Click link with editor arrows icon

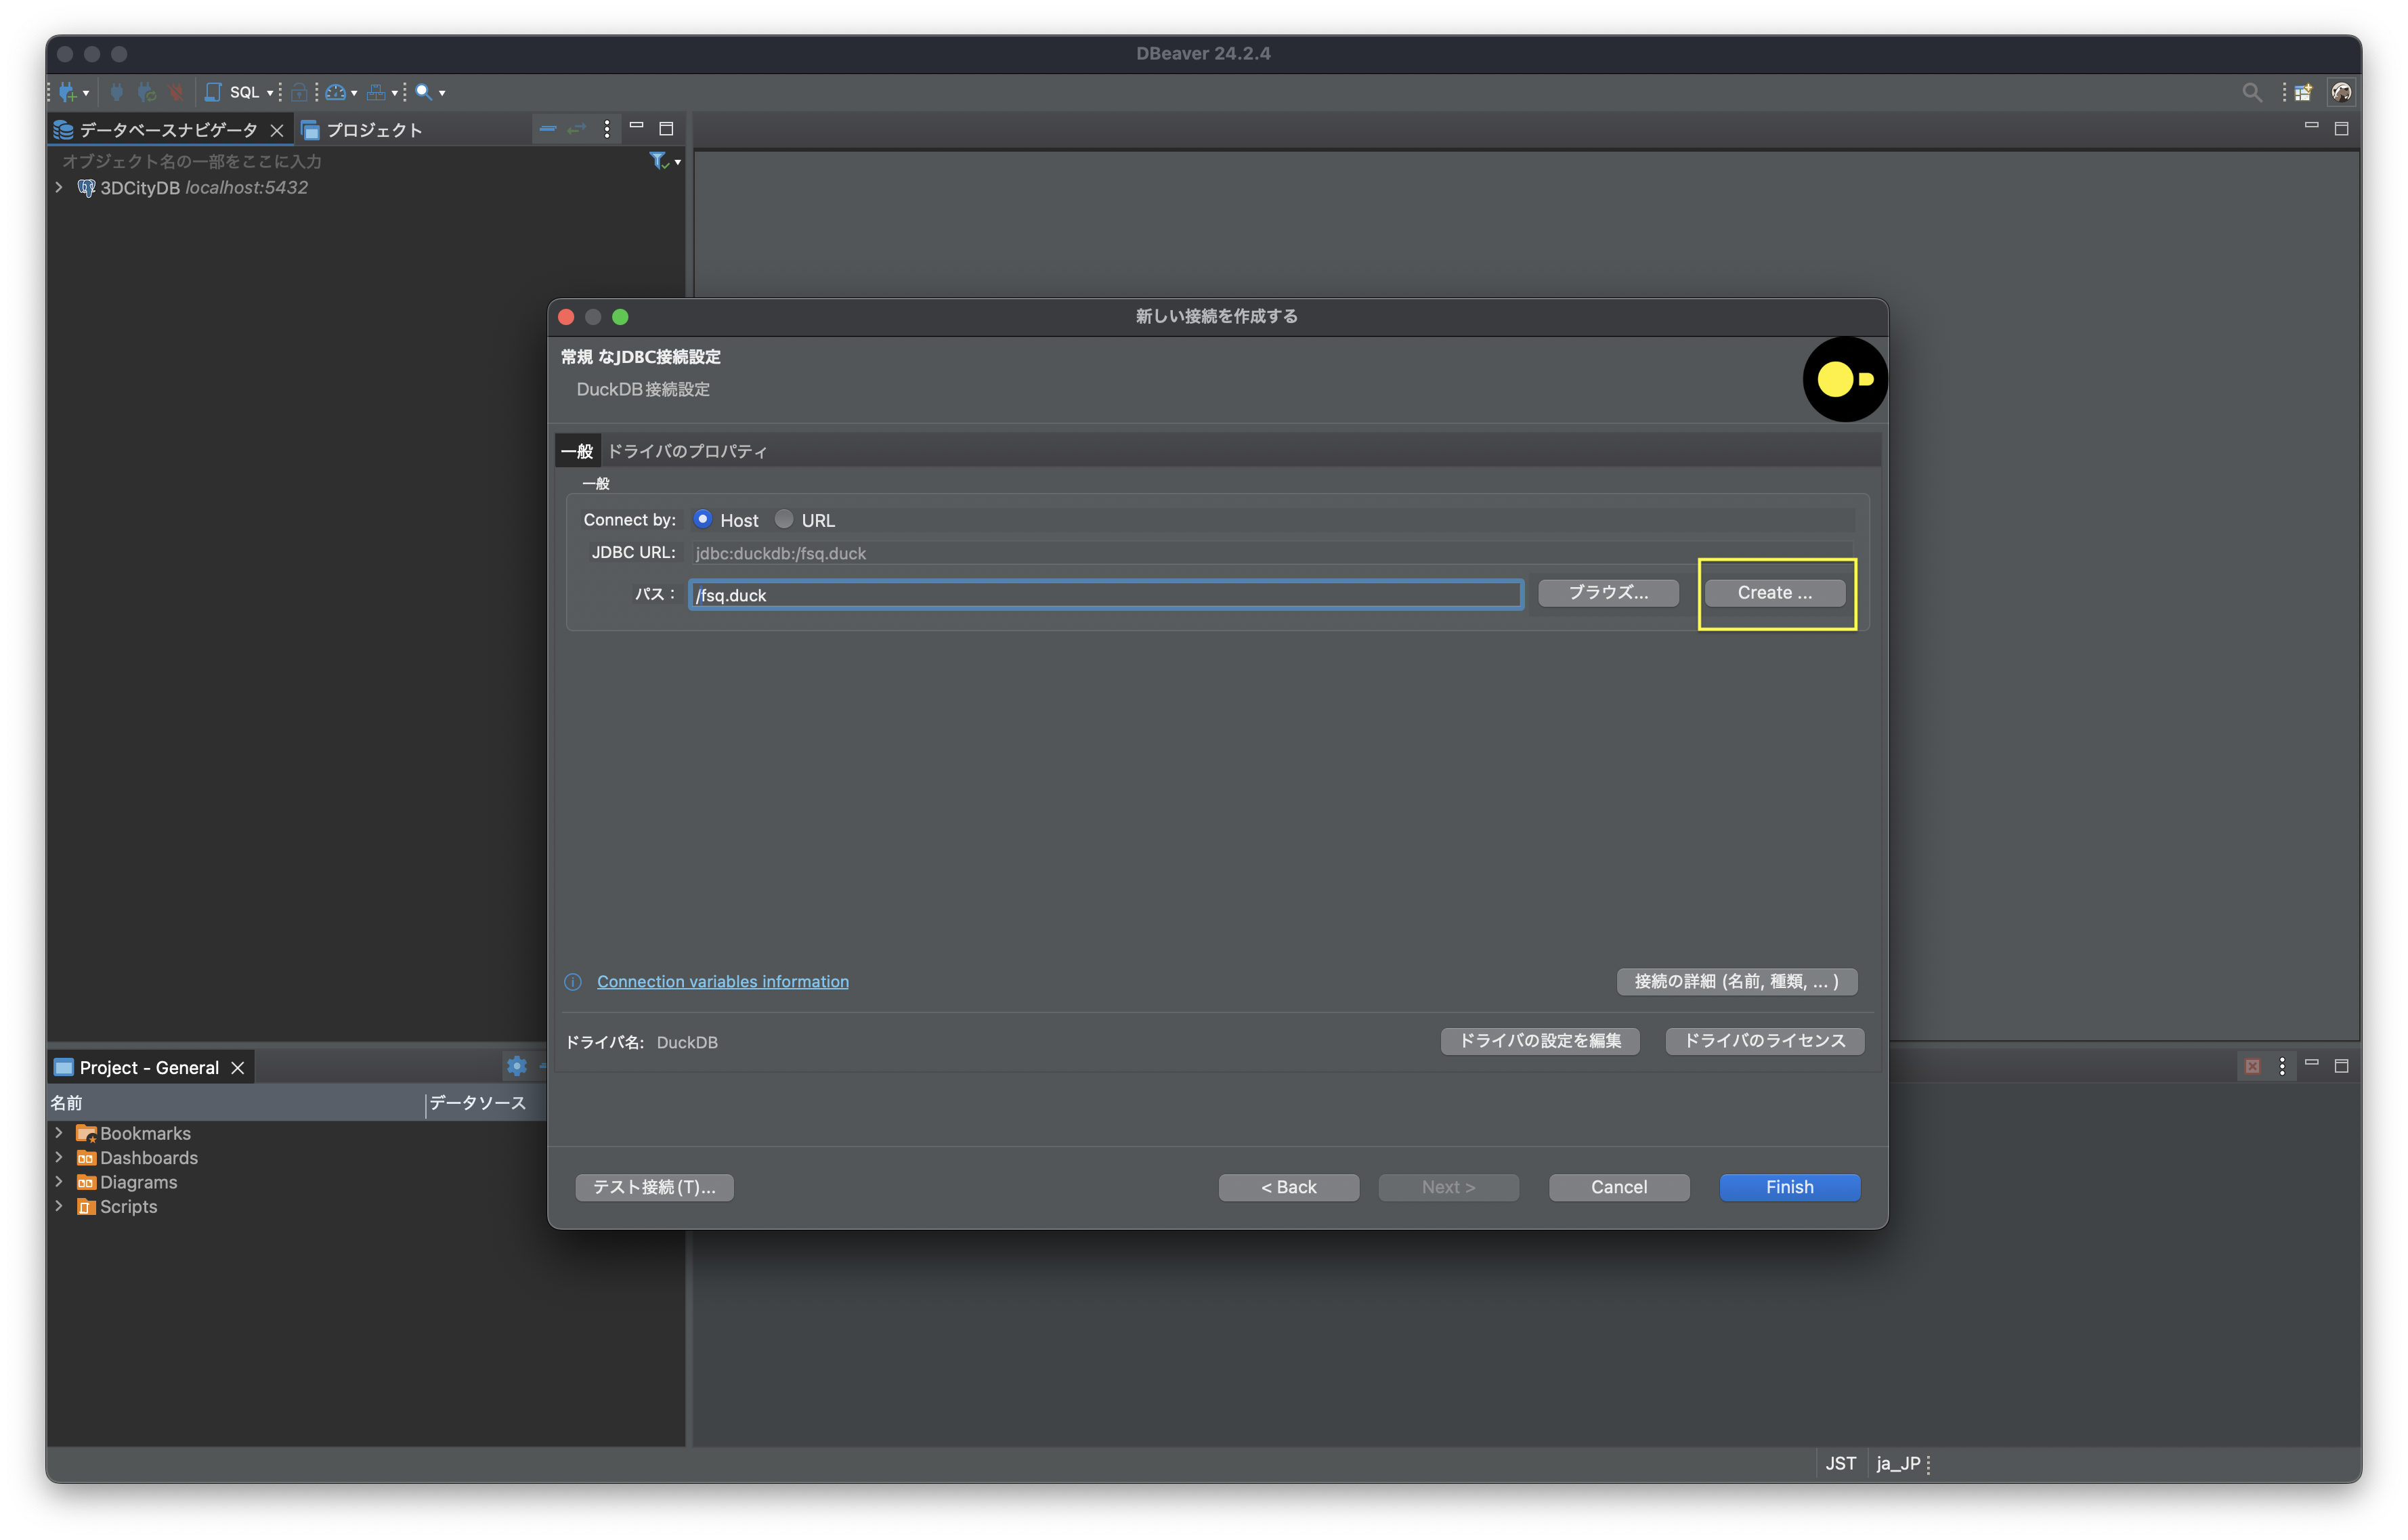(x=576, y=129)
